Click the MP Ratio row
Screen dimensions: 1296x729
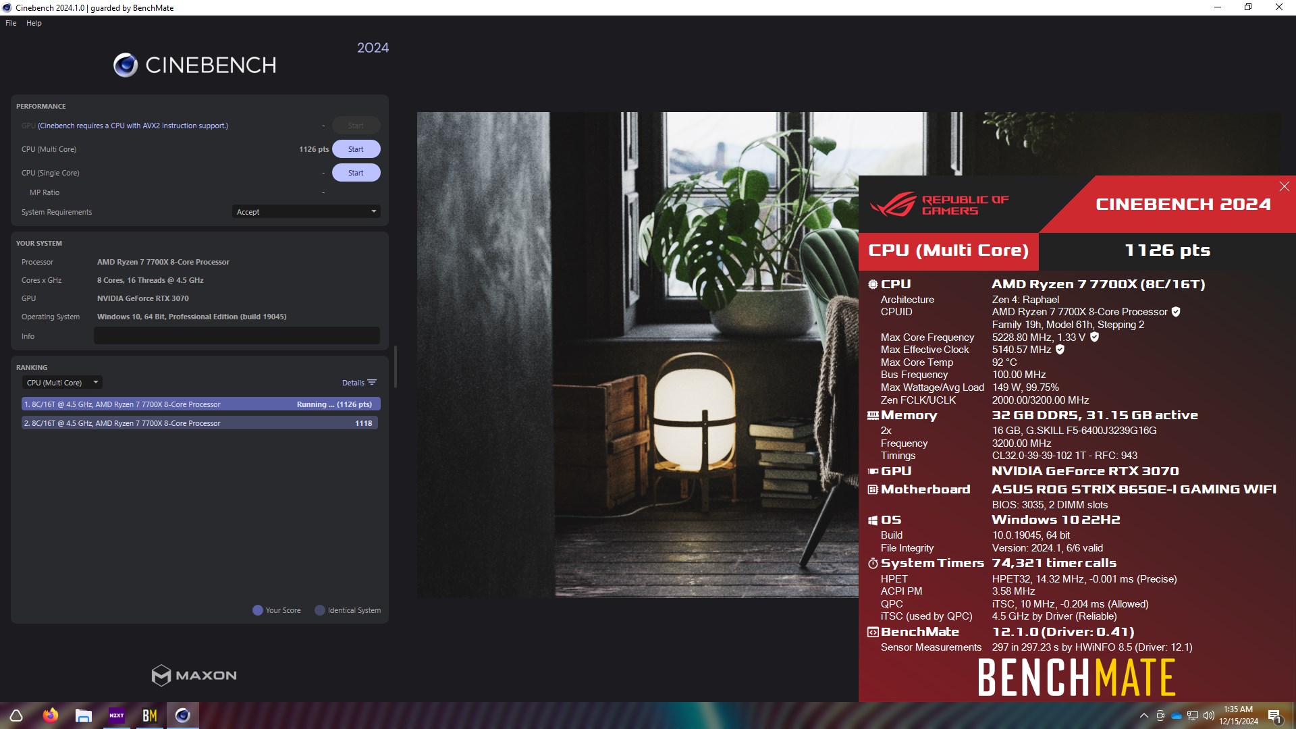200,192
